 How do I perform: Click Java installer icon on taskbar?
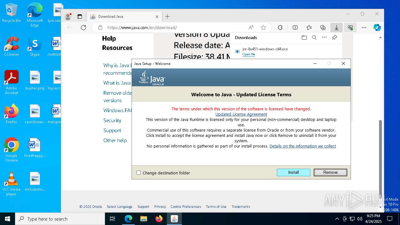tap(174, 219)
